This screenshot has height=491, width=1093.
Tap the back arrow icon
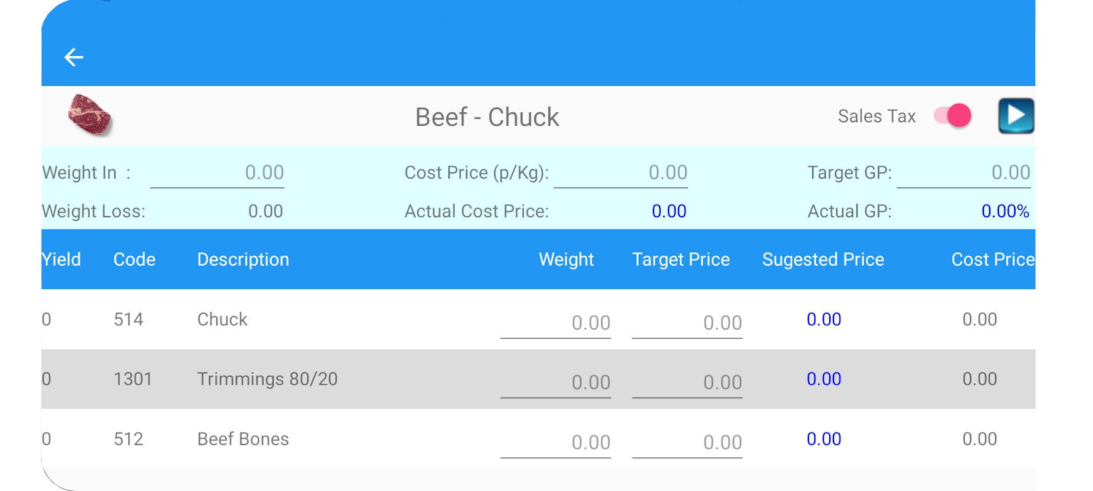click(74, 57)
